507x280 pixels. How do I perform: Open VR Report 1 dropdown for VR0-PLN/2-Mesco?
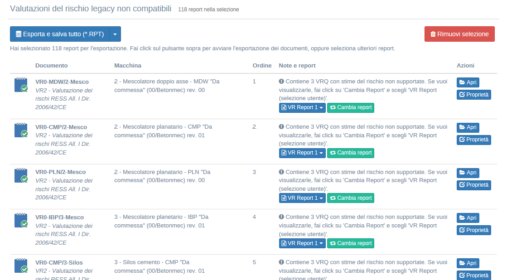pos(302,198)
